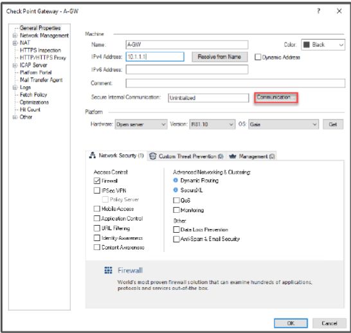Viewport: 351px width, 333px height.
Task: Click the Cancel button
Action: 329,323
